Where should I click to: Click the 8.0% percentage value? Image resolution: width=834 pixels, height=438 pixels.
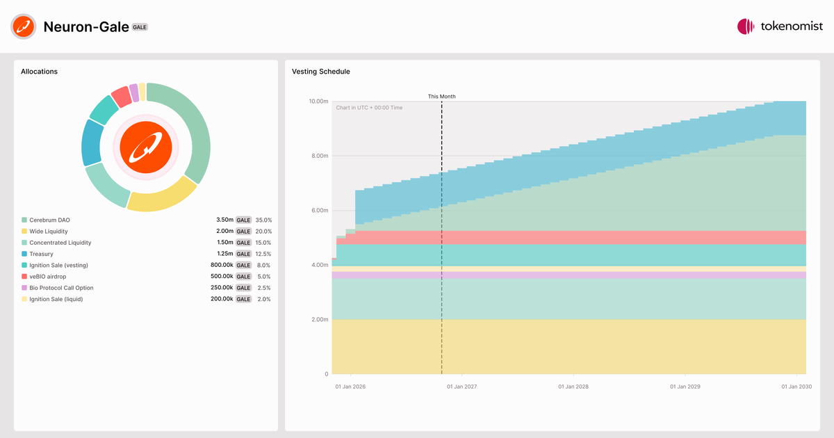pos(264,265)
